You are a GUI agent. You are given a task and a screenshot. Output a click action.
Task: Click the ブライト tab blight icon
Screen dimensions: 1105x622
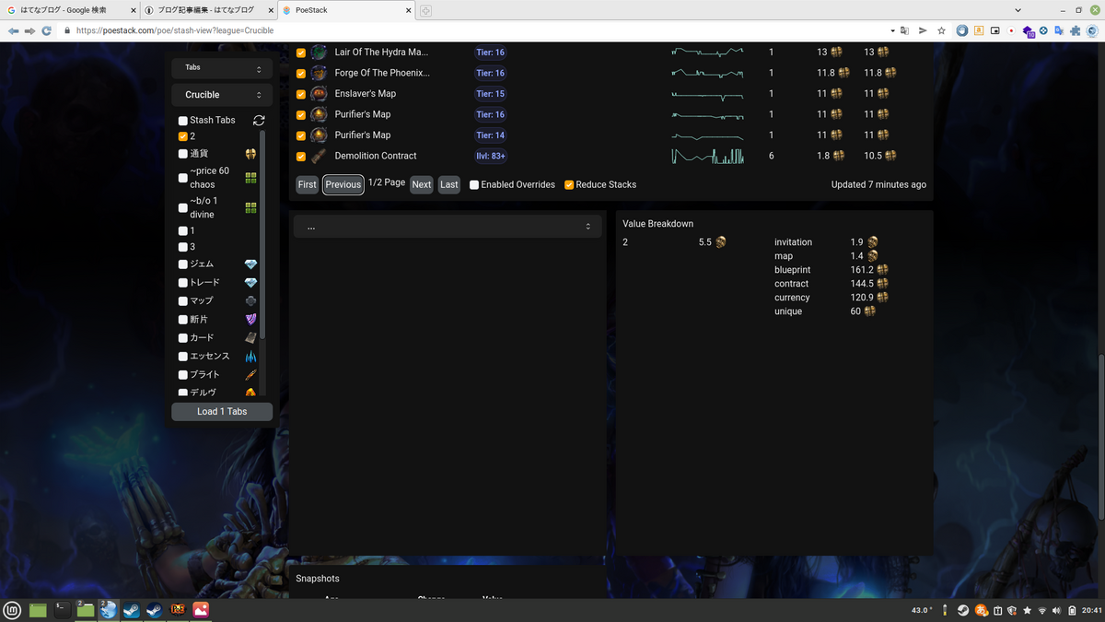250,375
